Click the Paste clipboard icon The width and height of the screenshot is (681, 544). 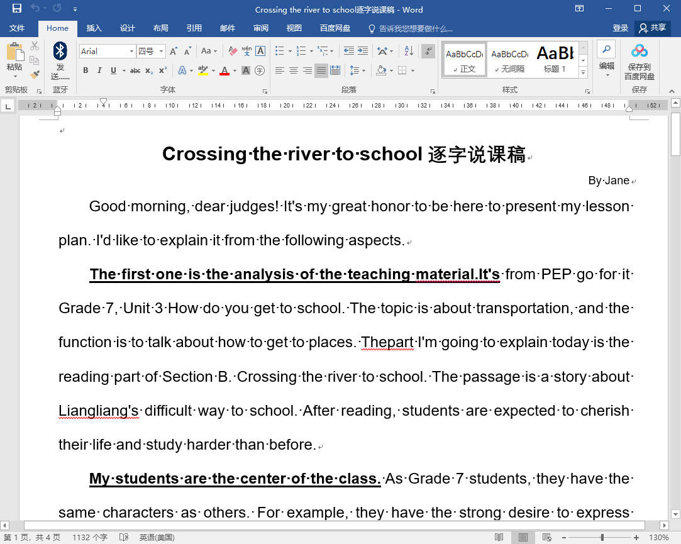point(14,52)
